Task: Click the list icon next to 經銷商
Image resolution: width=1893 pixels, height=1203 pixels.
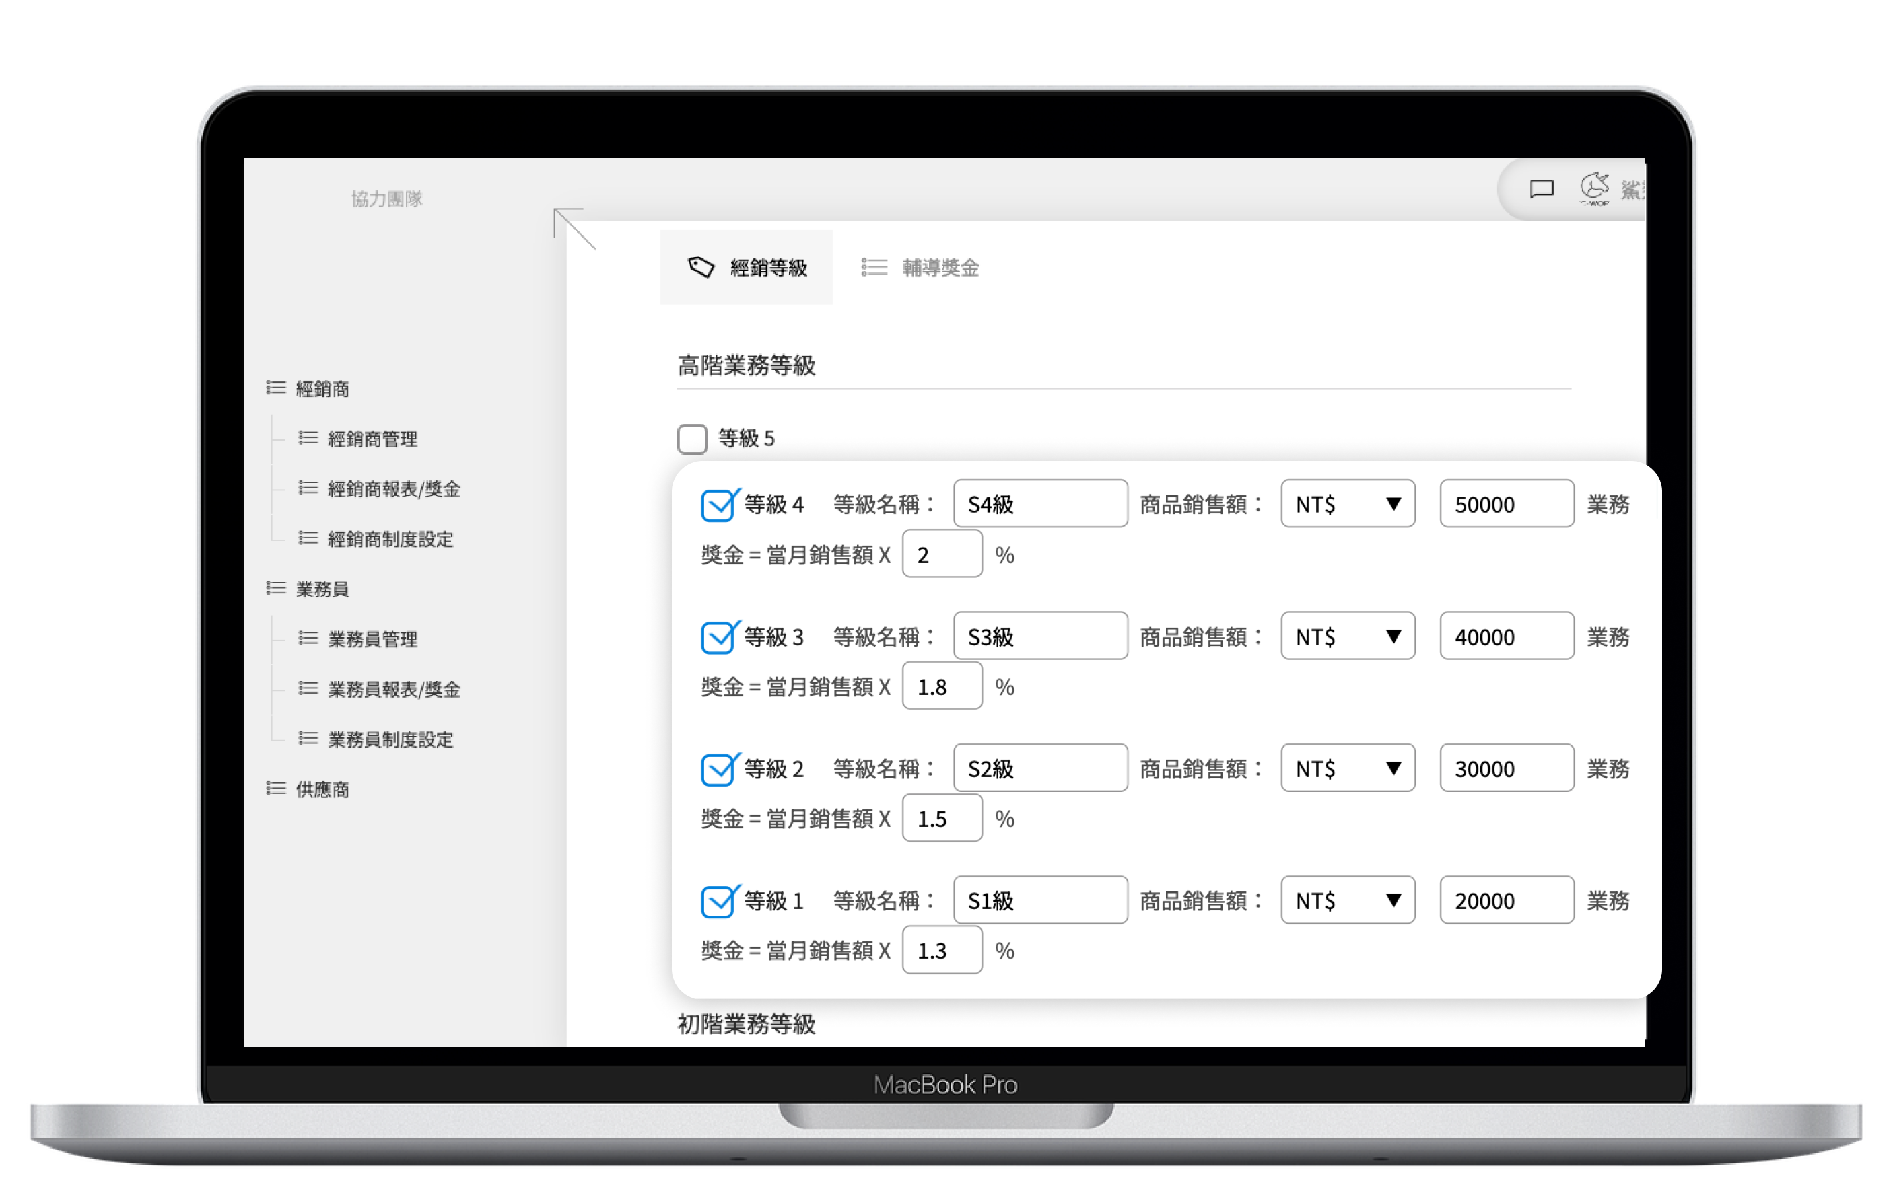Action: (x=276, y=388)
